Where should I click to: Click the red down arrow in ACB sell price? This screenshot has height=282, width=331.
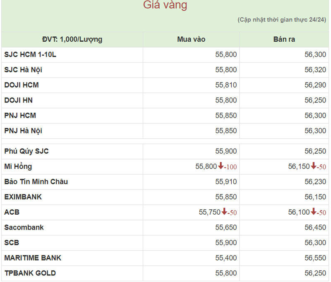314,212
